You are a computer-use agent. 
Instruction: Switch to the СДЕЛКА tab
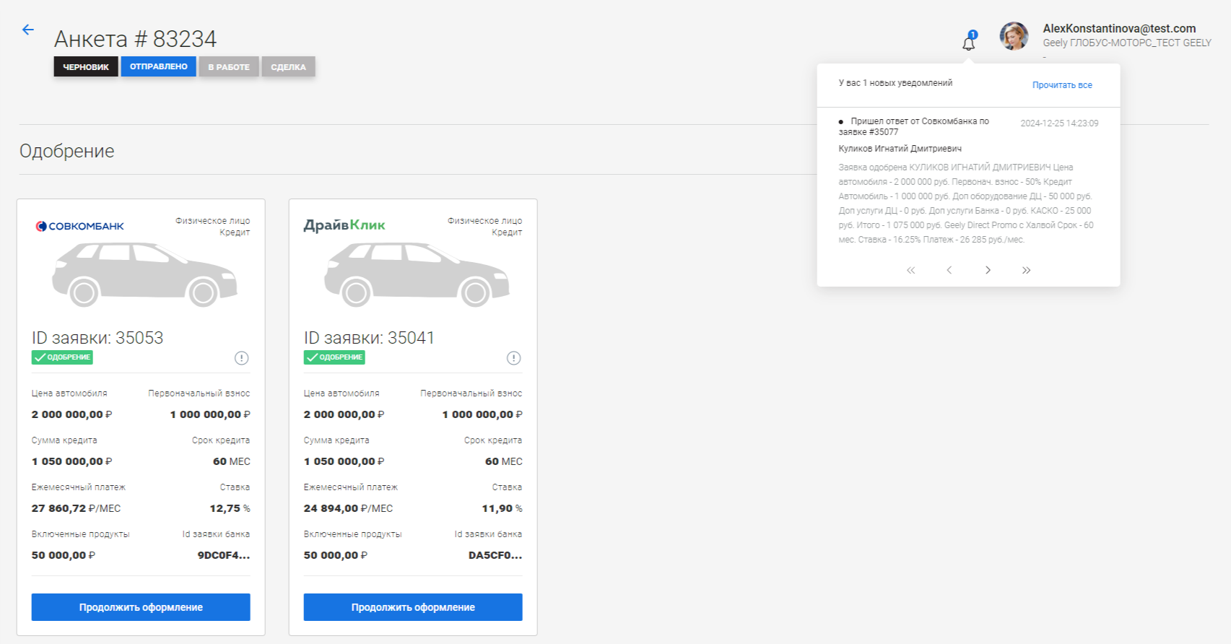(288, 67)
